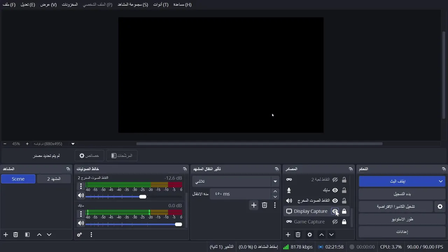Open options dots for مايك mixer track
The height and width of the screenshot is (252, 448).
click(x=81, y=213)
